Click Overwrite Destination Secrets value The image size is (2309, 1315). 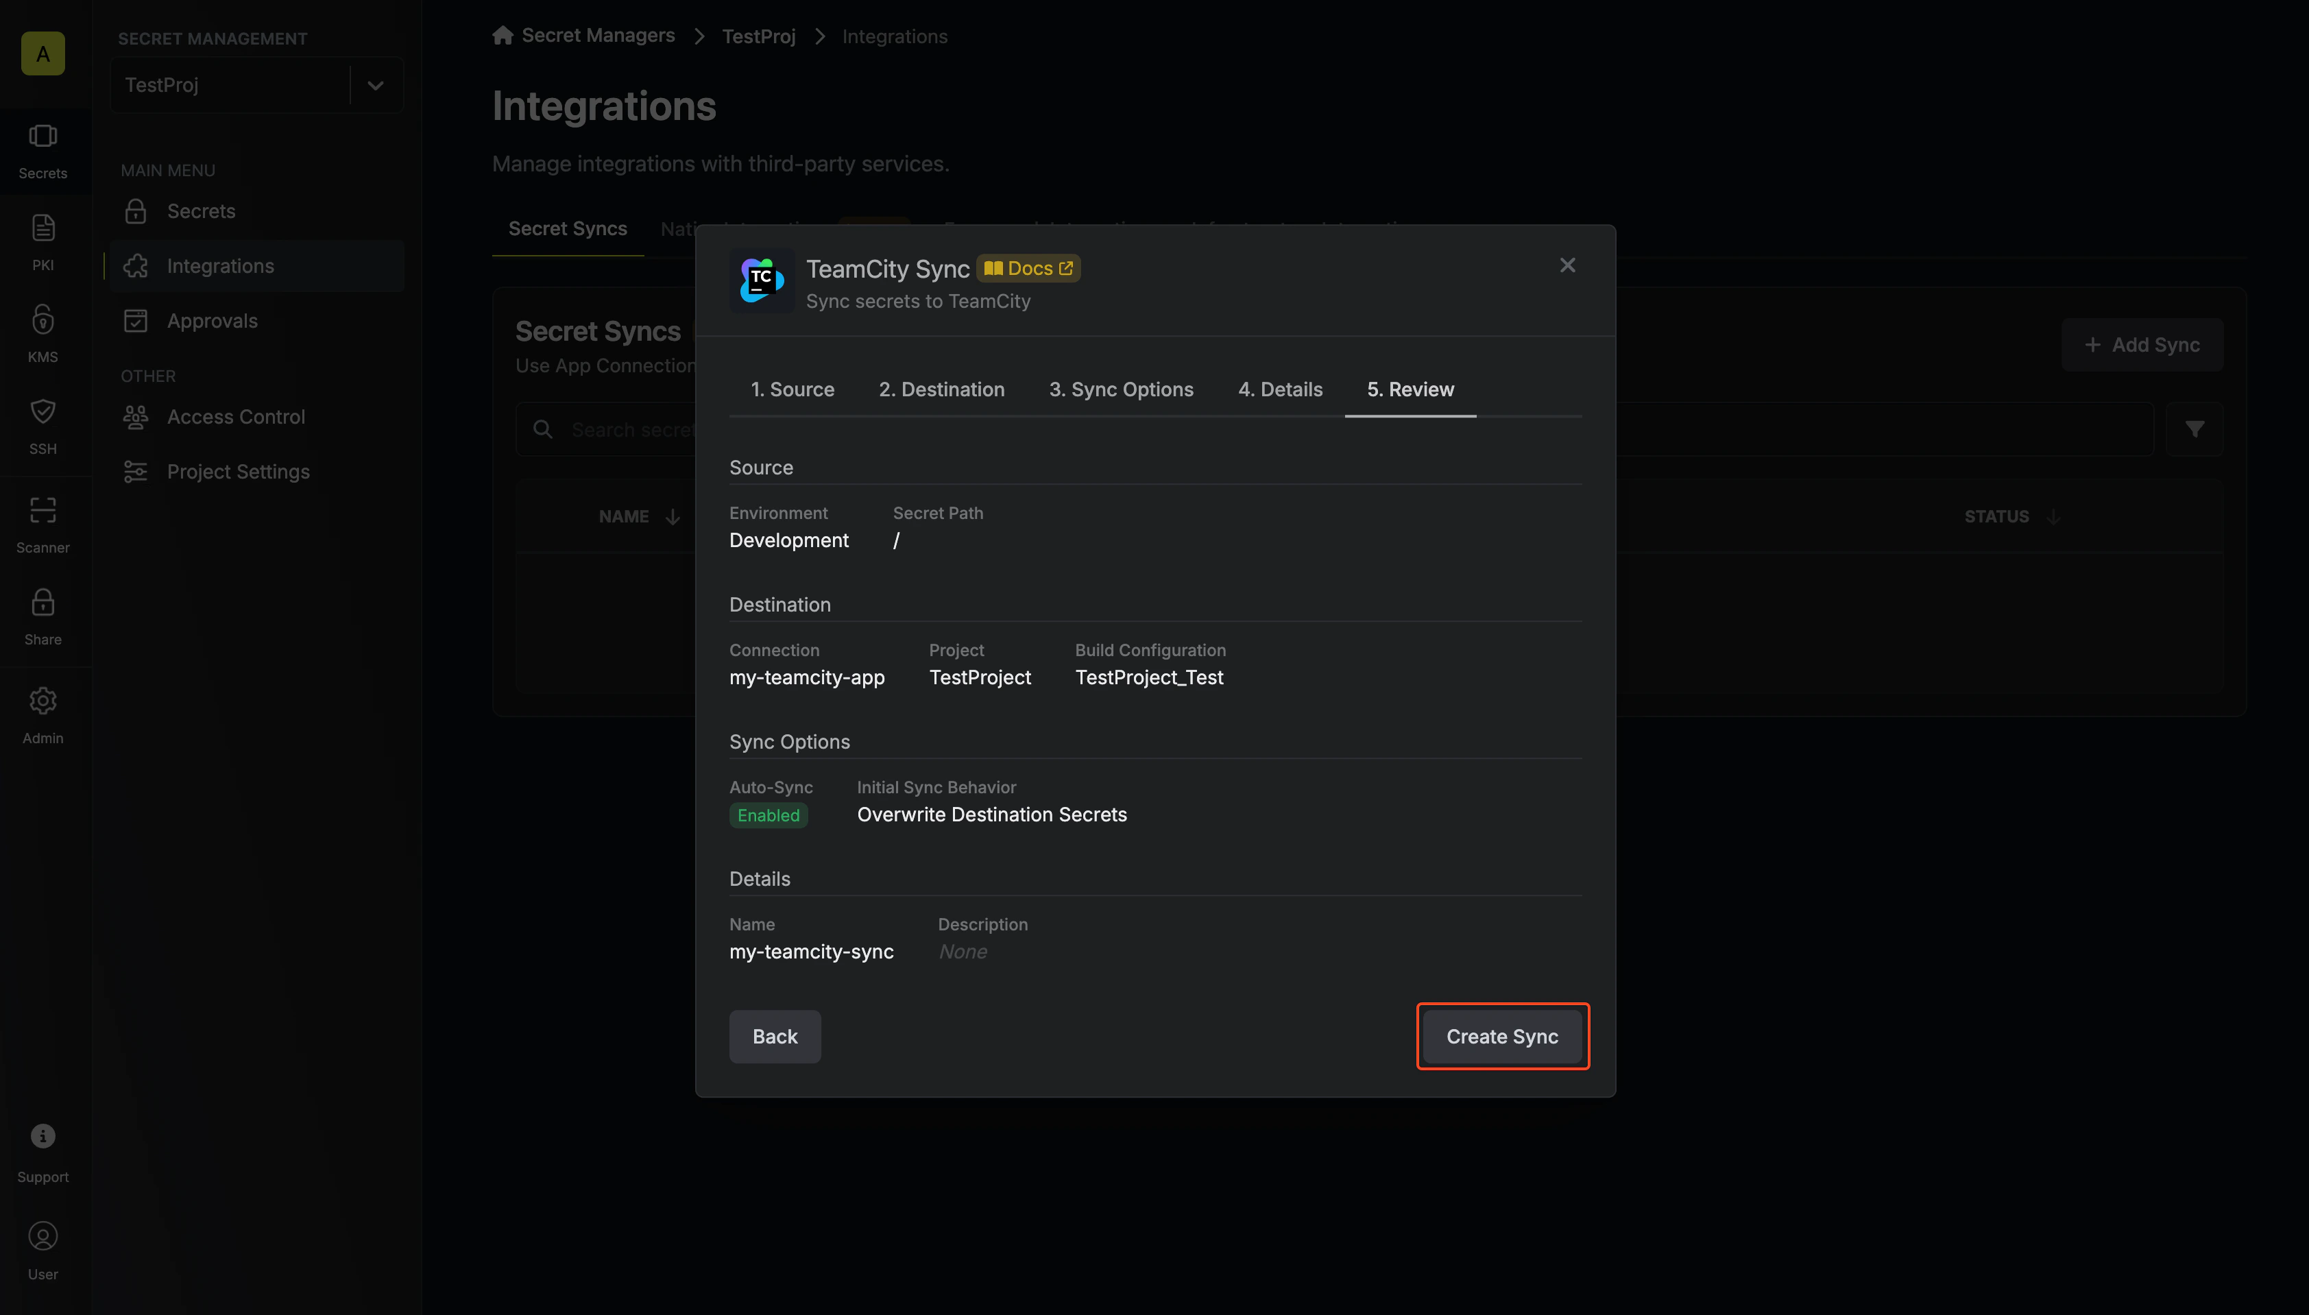(993, 815)
